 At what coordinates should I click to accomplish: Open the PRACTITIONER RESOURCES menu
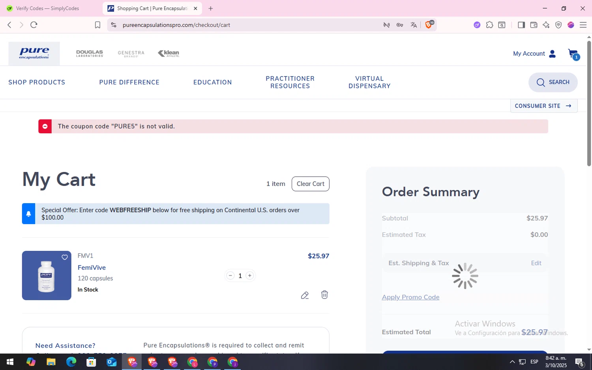coord(290,82)
